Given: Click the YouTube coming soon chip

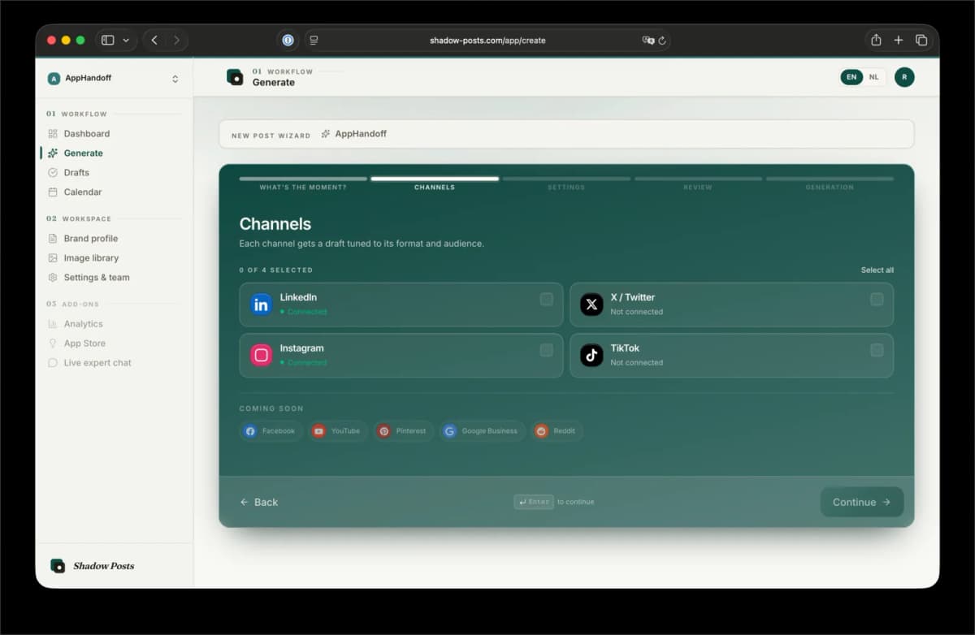Looking at the screenshot, I should pos(337,430).
